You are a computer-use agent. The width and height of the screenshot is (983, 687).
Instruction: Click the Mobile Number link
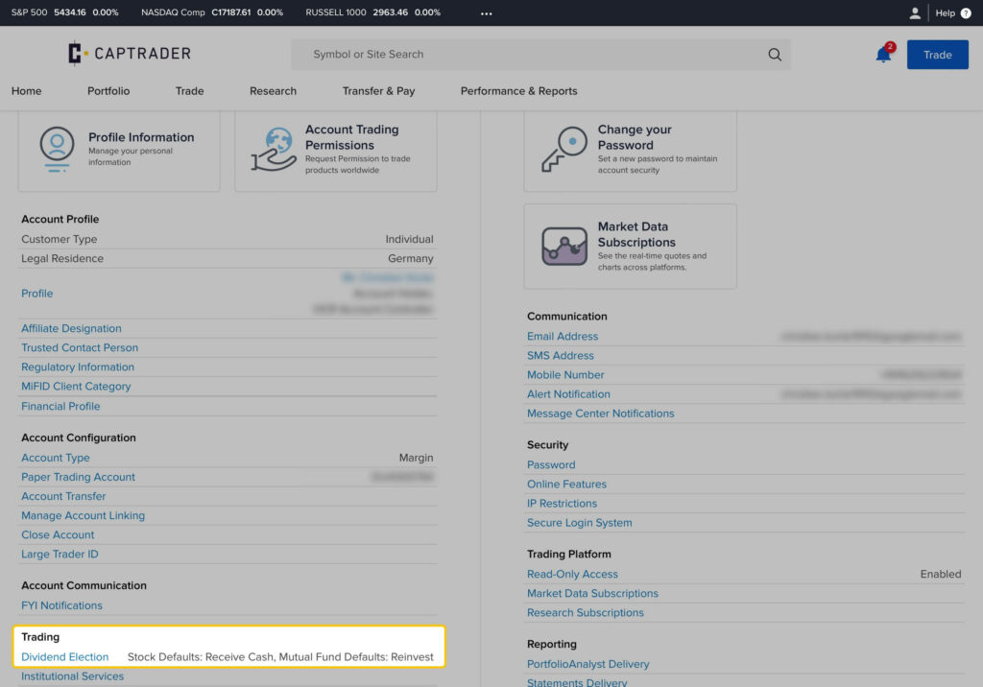(564, 375)
